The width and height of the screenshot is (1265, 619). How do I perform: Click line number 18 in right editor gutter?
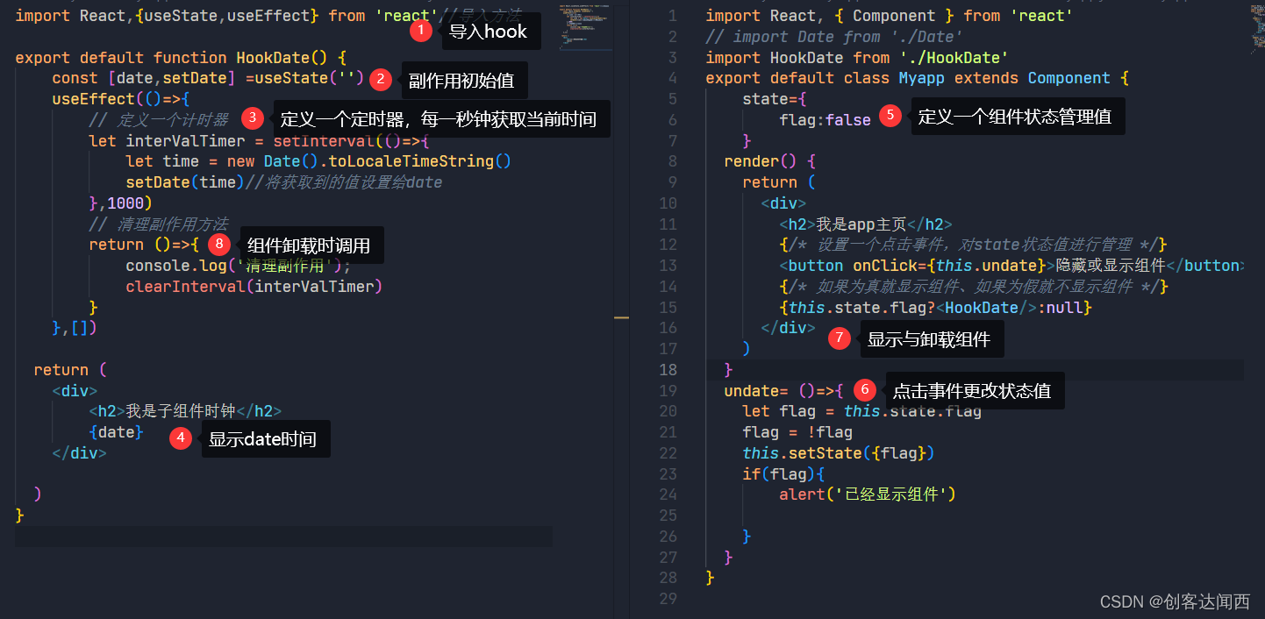tap(668, 369)
